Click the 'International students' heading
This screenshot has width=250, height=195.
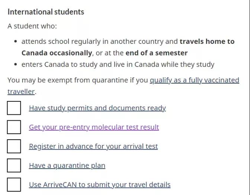coord(46,12)
